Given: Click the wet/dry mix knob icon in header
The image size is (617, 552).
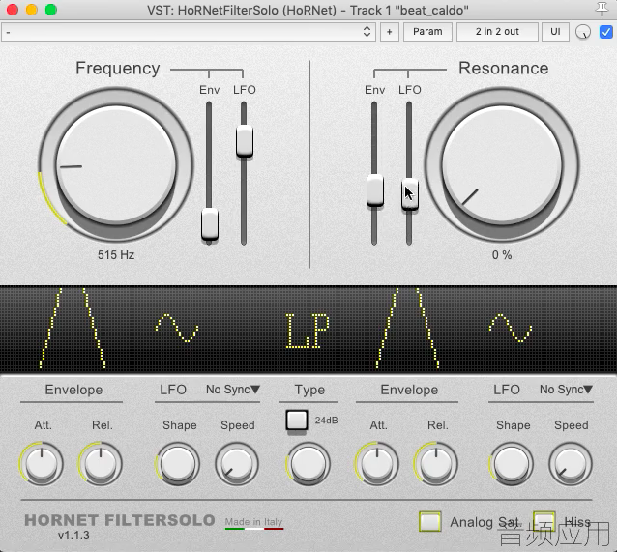Looking at the screenshot, I should point(583,32).
